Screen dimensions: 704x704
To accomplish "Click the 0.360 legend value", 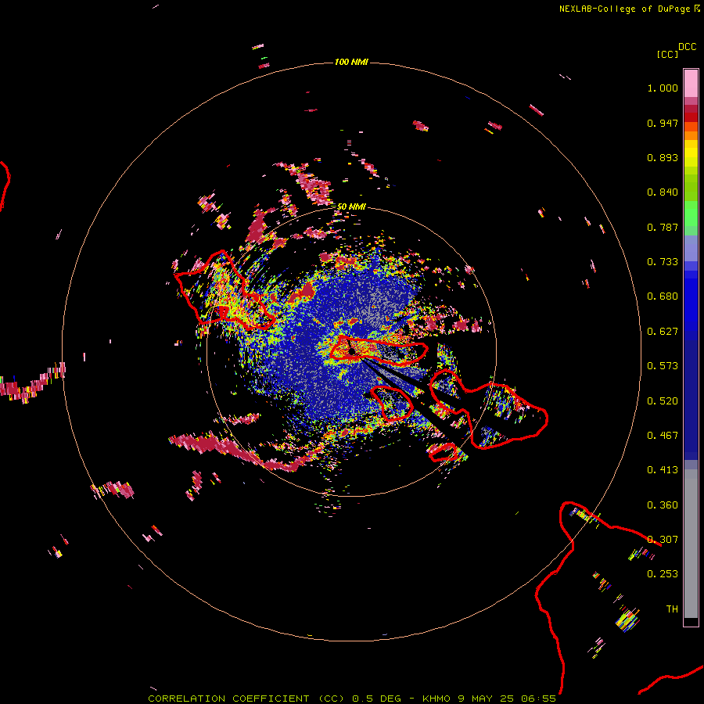I will click(x=663, y=505).
